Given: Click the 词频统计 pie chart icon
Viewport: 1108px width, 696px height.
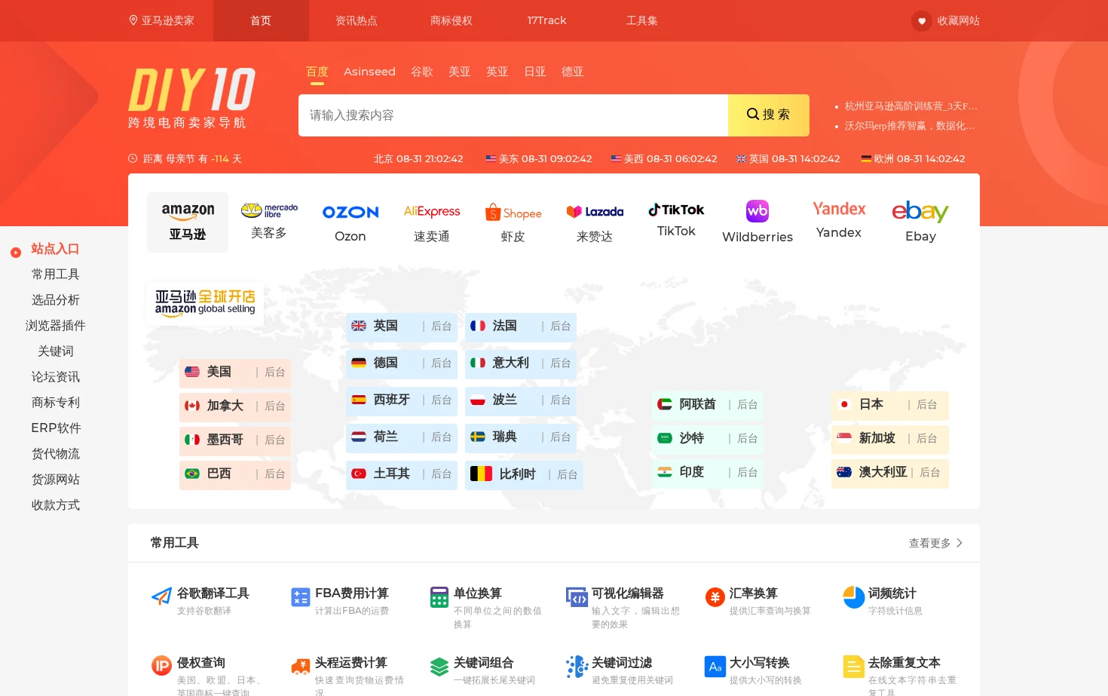Looking at the screenshot, I should (853, 597).
